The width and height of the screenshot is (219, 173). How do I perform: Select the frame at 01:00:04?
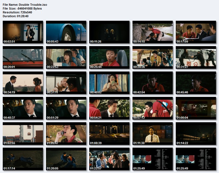(x=196, y=108)
